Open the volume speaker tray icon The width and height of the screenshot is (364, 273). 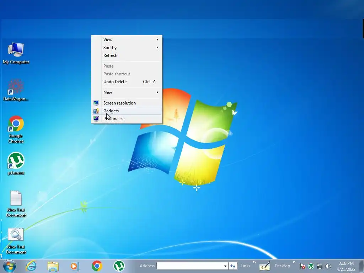click(328, 266)
